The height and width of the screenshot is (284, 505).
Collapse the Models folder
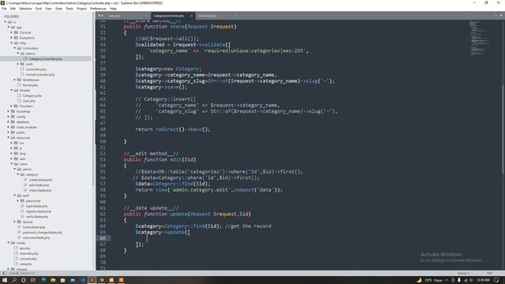tap(12, 90)
